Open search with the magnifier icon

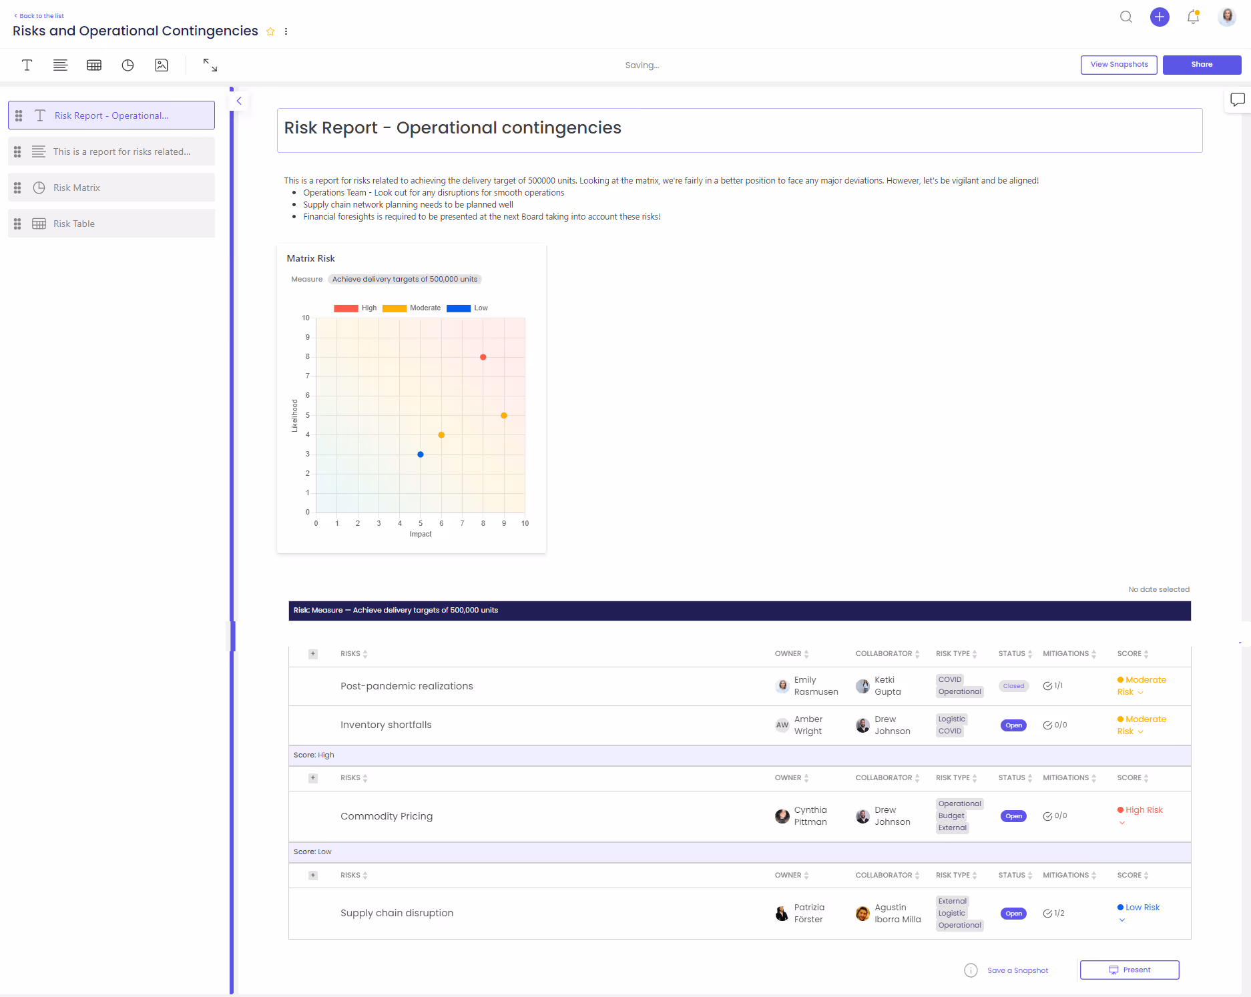[x=1126, y=17]
